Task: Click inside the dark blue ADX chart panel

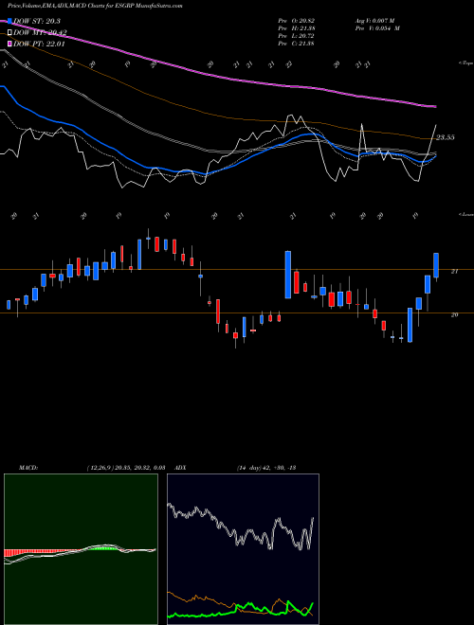Action: pos(243,549)
